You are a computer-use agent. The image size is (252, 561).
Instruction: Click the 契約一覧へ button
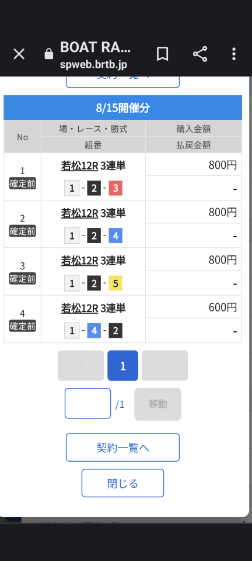(x=123, y=447)
